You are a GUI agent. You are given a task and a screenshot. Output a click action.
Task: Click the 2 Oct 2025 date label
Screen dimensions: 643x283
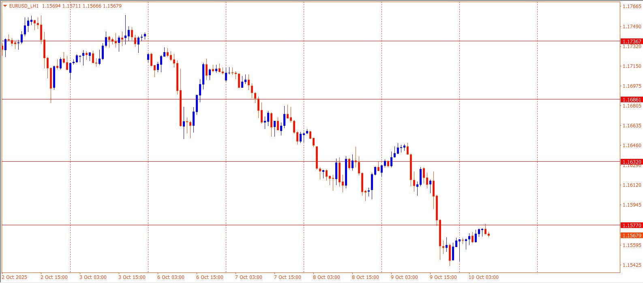point(14,277)
